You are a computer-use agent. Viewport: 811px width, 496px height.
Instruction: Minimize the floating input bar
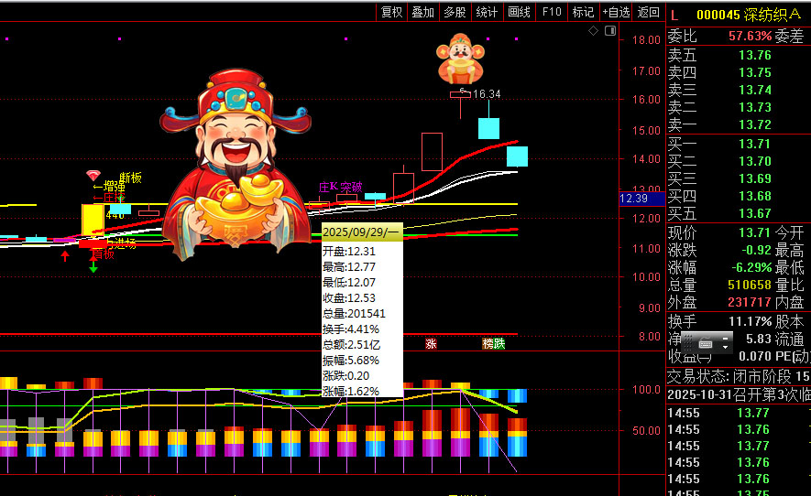click(726, 337)
